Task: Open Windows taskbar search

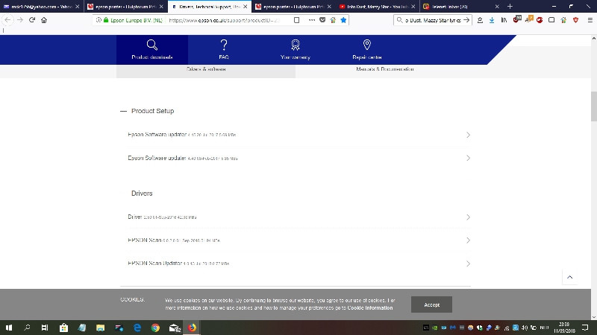Action: 27,328
